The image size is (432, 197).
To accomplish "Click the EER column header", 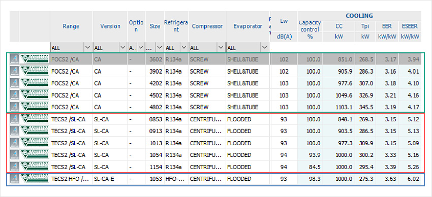I will [x=387, y=26].
